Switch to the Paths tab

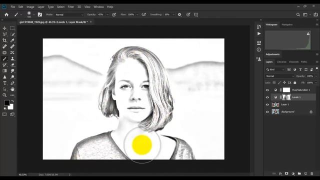[304, 62]
